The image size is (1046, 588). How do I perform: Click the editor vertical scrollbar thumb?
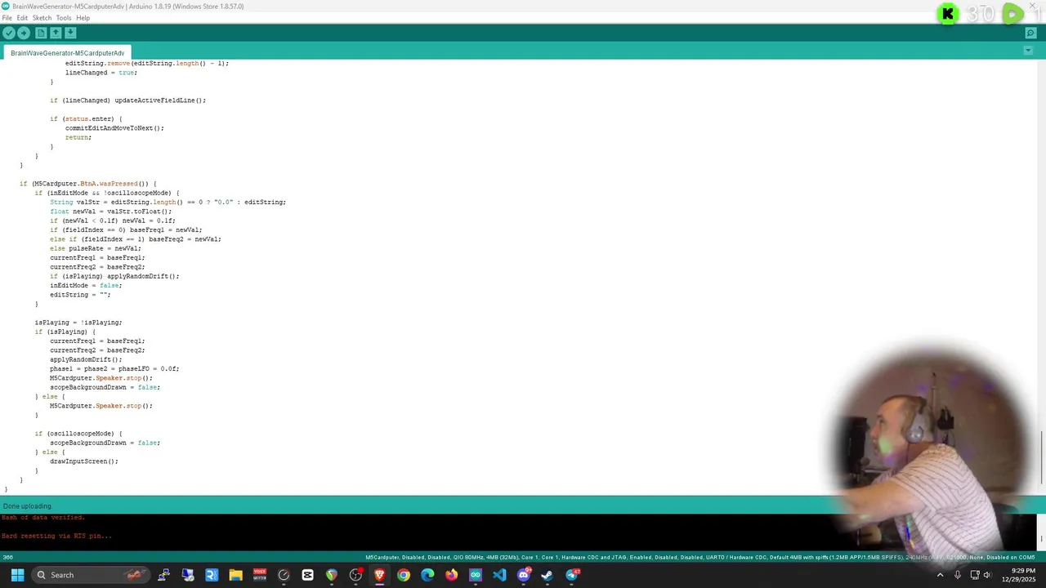pos(1041,457)
